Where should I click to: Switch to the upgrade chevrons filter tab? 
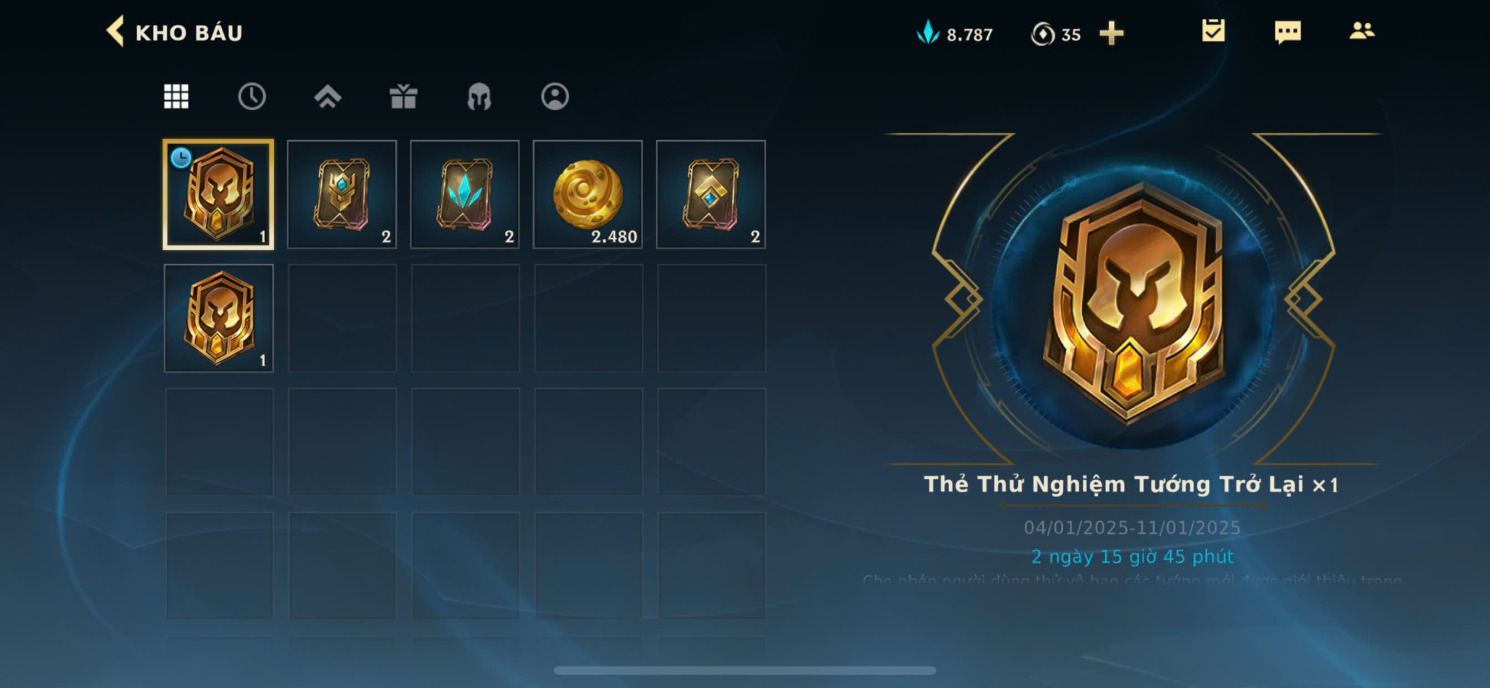pos(328,96)
